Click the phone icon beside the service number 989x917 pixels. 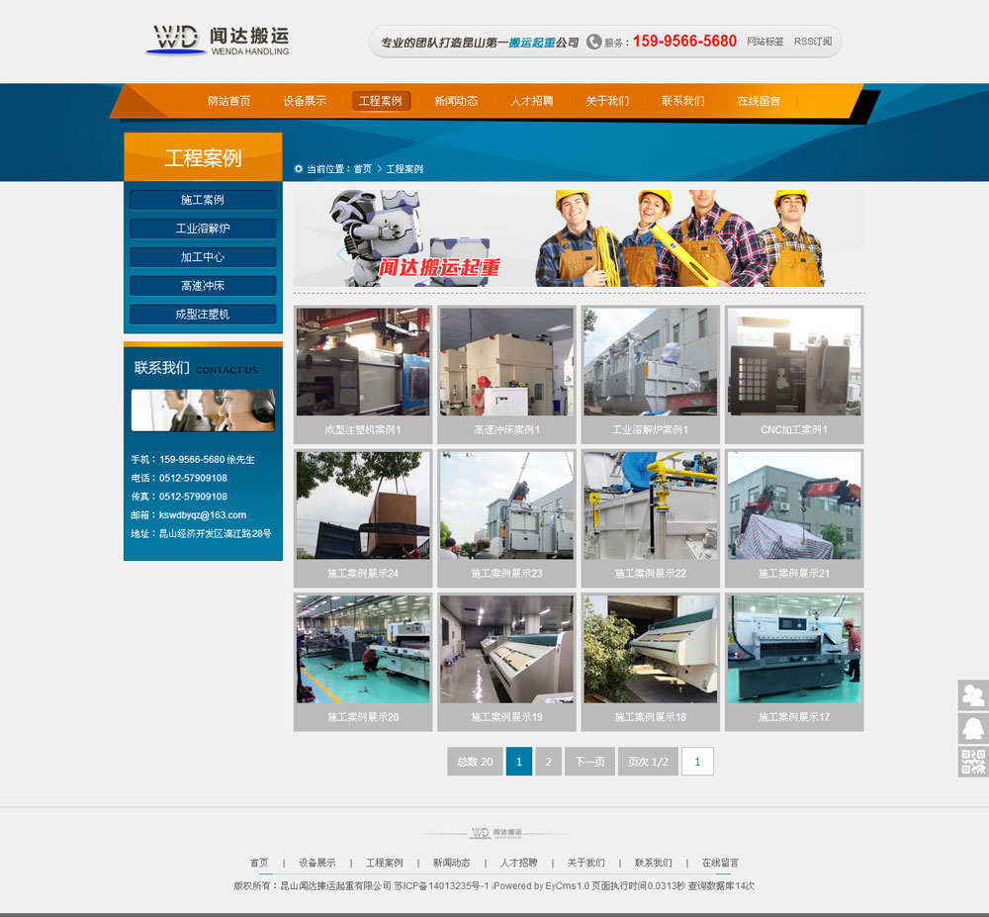(593, 42)
